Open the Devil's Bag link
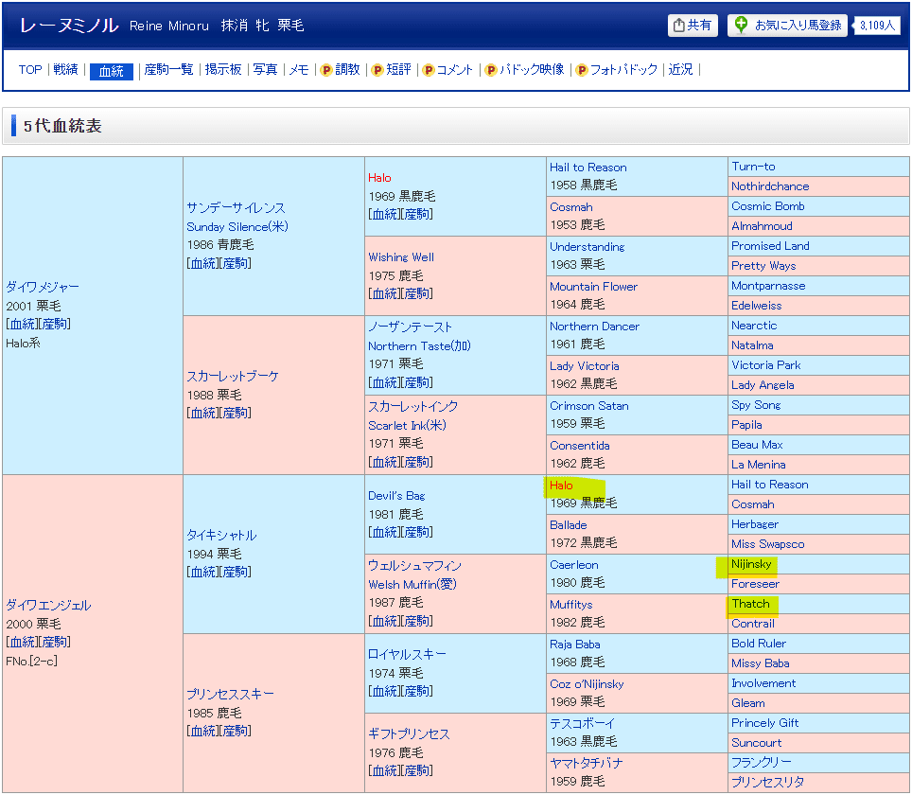Viewport: 912px width, 795px height. (x=396, y=495)
